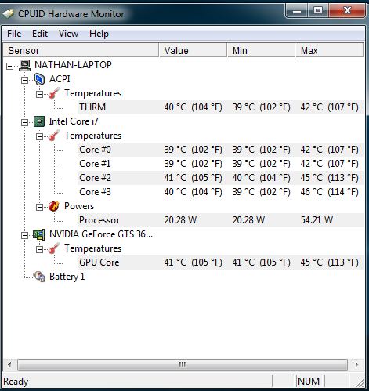Click the ACPI monitor icon
Screen dimensions: 369x391
(x=40, y=79)
